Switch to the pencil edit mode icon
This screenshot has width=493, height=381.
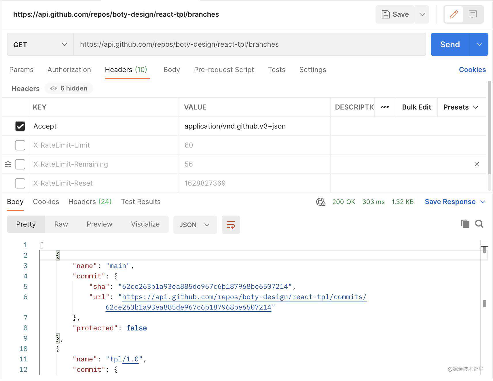[454, 14]
